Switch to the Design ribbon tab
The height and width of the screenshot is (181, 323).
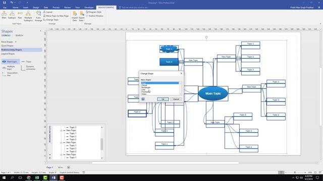36,8
